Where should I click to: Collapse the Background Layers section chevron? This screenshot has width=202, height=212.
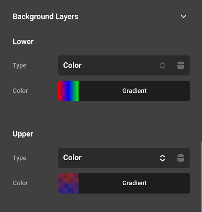(184, 17)
